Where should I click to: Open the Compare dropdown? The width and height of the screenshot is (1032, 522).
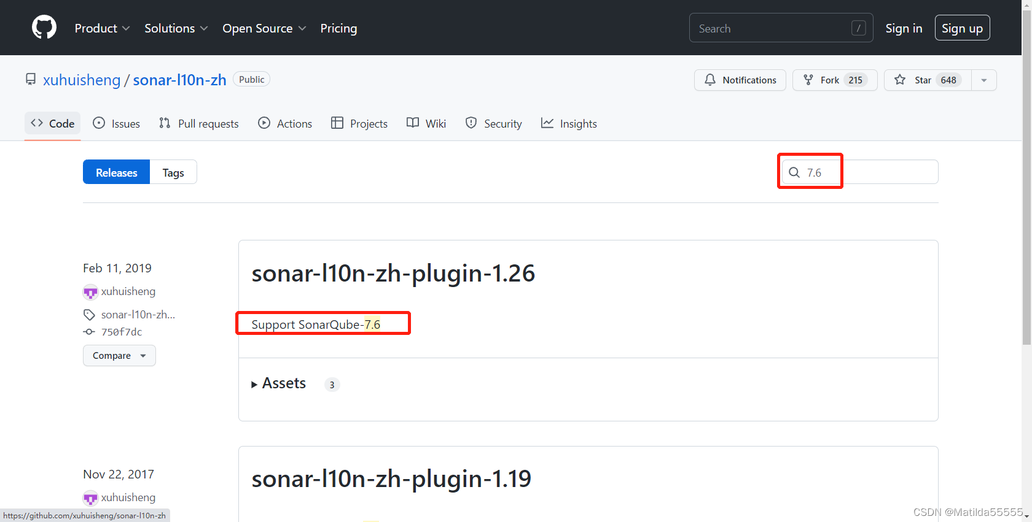(x=119, y=356)
